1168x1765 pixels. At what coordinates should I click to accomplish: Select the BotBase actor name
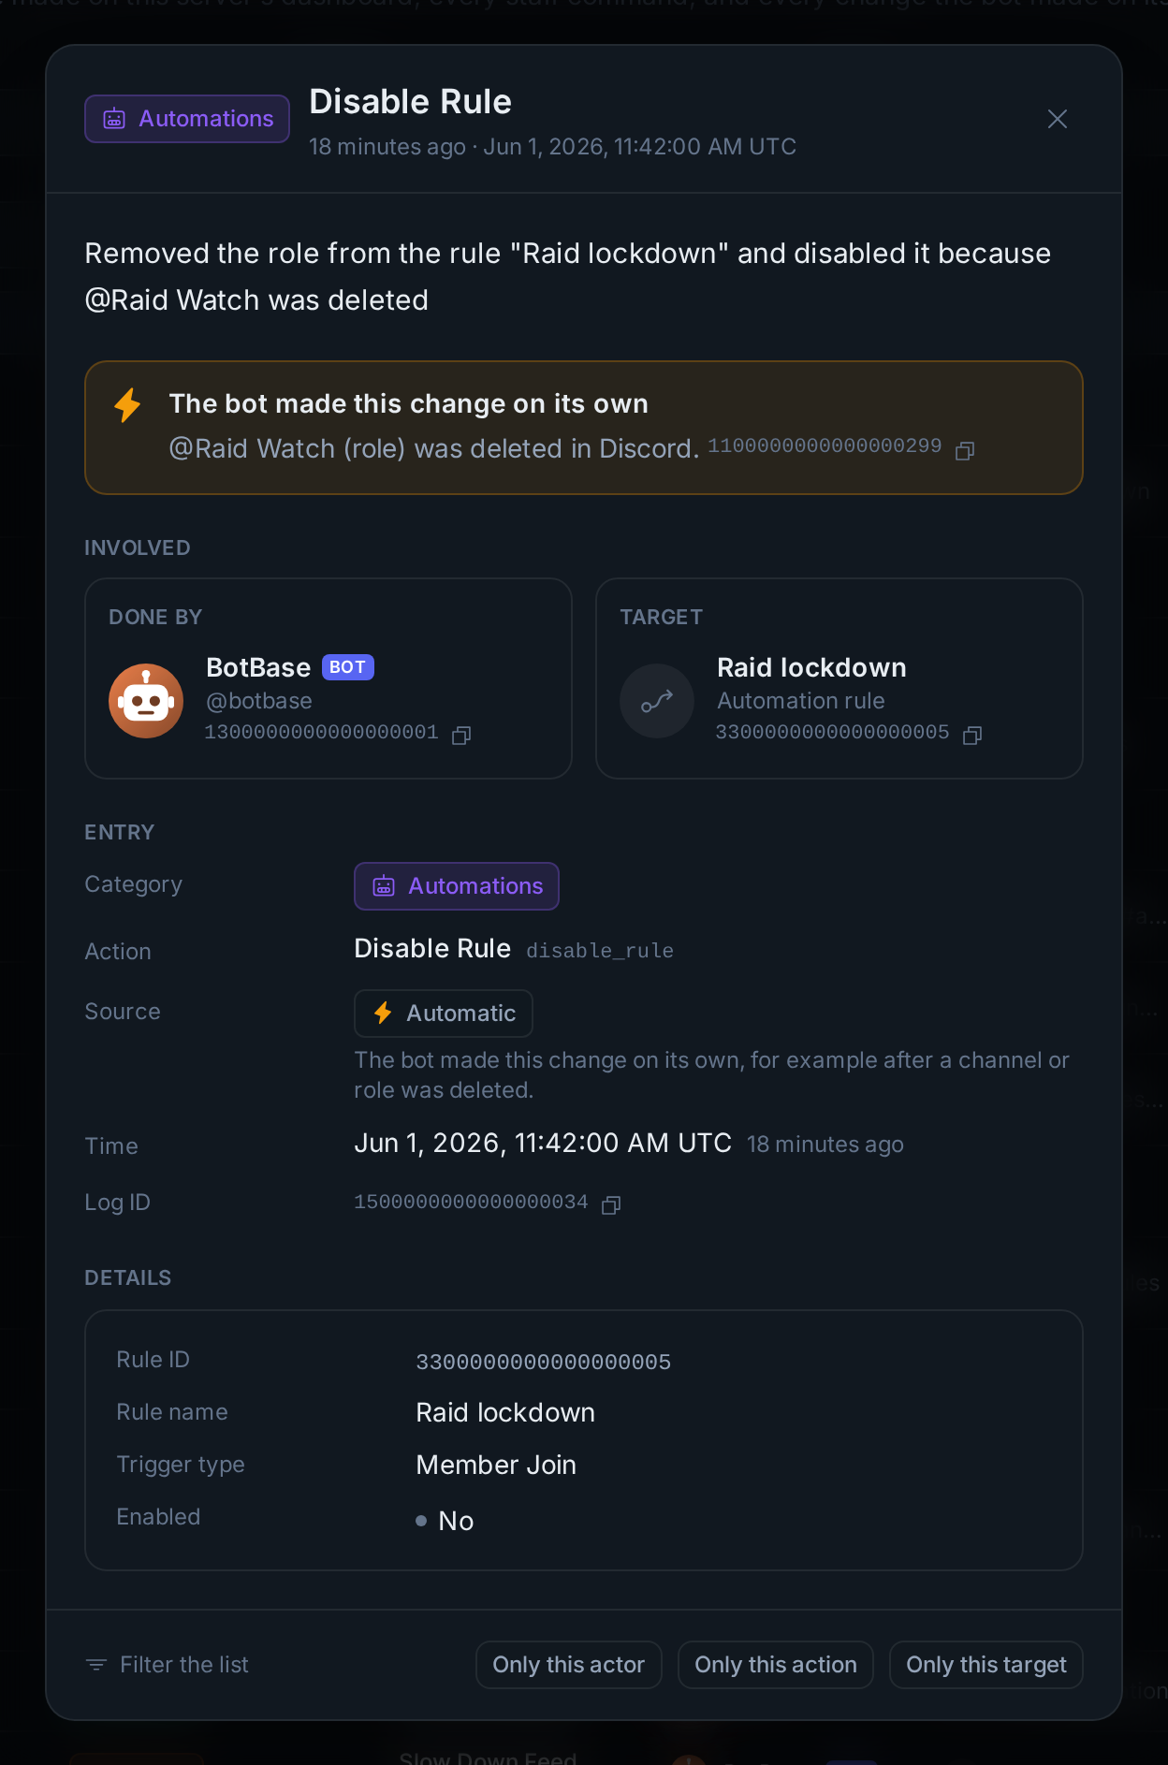coord(258,668)
